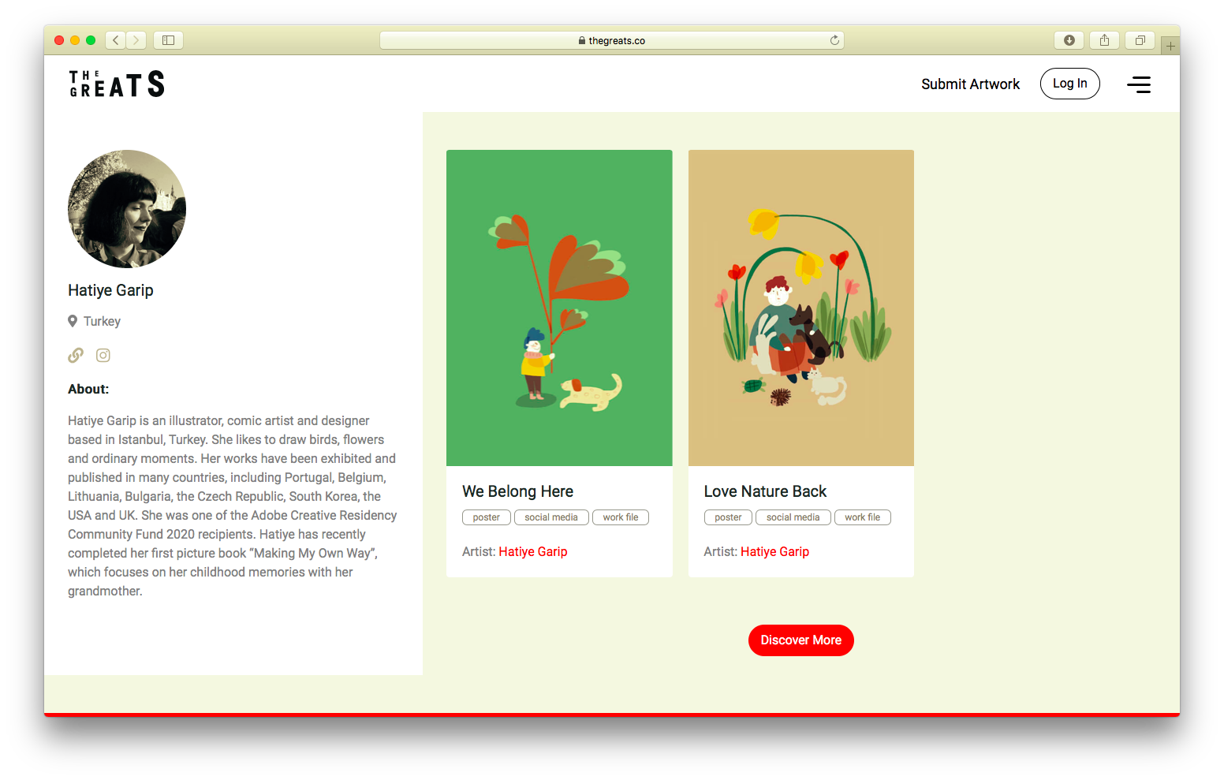
Task: Click the website link icon under Turkey
Action: click(x=76, y=356)
